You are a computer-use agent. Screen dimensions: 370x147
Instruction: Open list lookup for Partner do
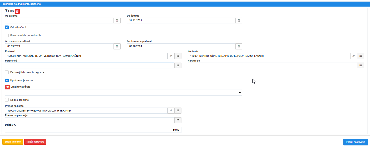coord(361,65)
